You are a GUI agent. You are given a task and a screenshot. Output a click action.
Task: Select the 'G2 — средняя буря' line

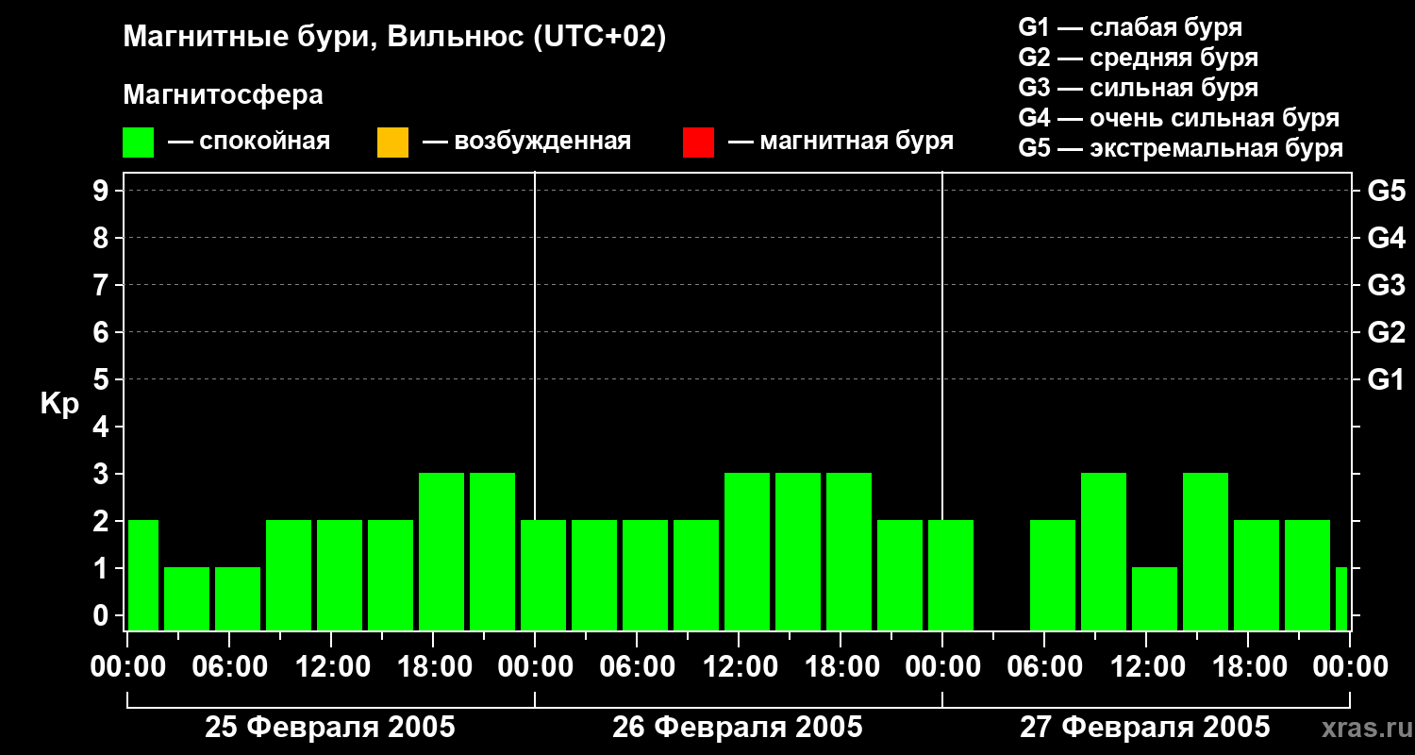[1139, 58]
